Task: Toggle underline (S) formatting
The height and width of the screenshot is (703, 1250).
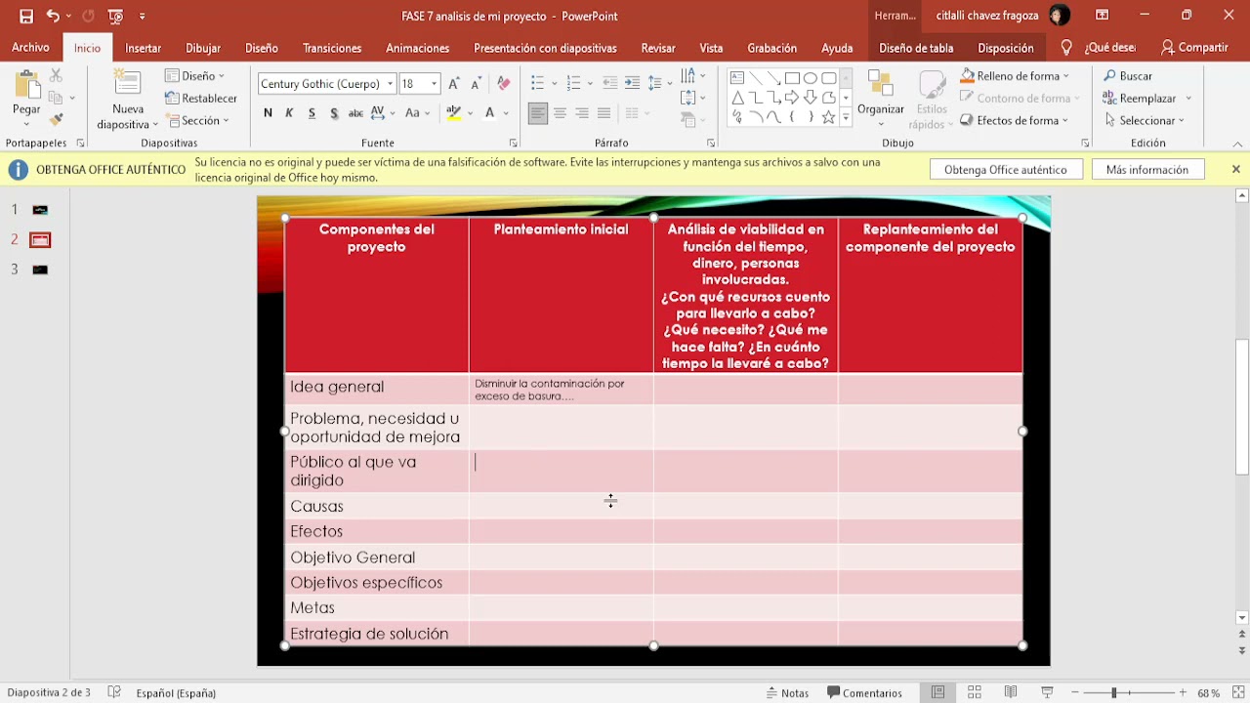Action: coord(312,113)
